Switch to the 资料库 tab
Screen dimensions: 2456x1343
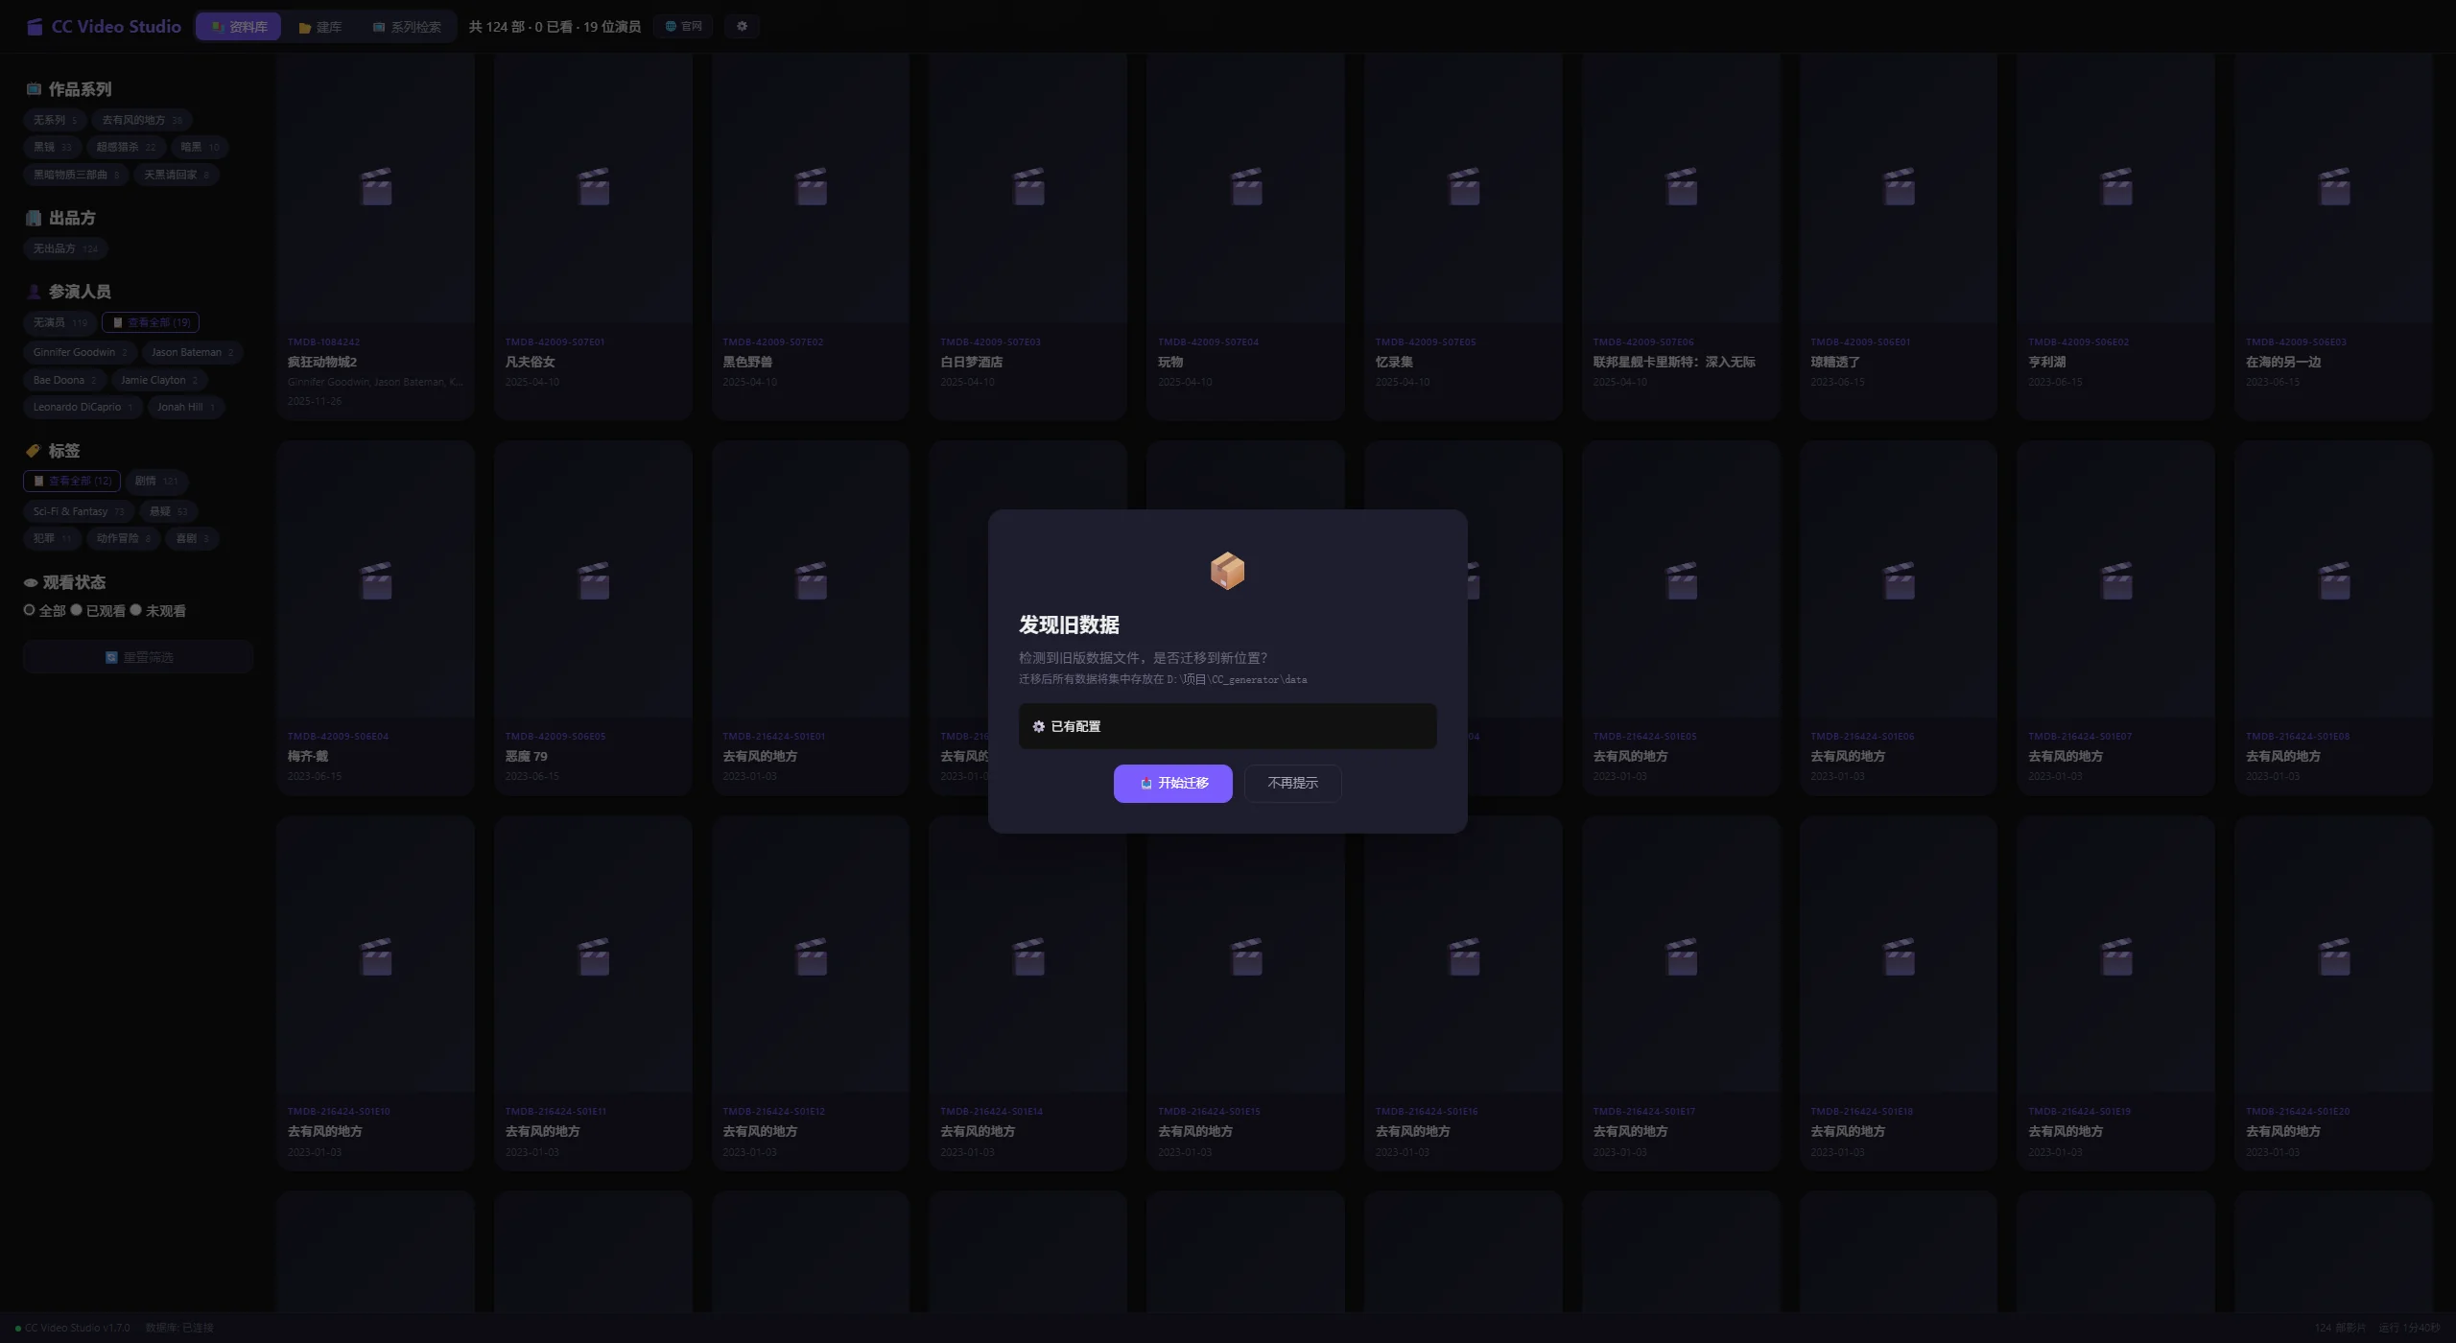click(239, 27)
